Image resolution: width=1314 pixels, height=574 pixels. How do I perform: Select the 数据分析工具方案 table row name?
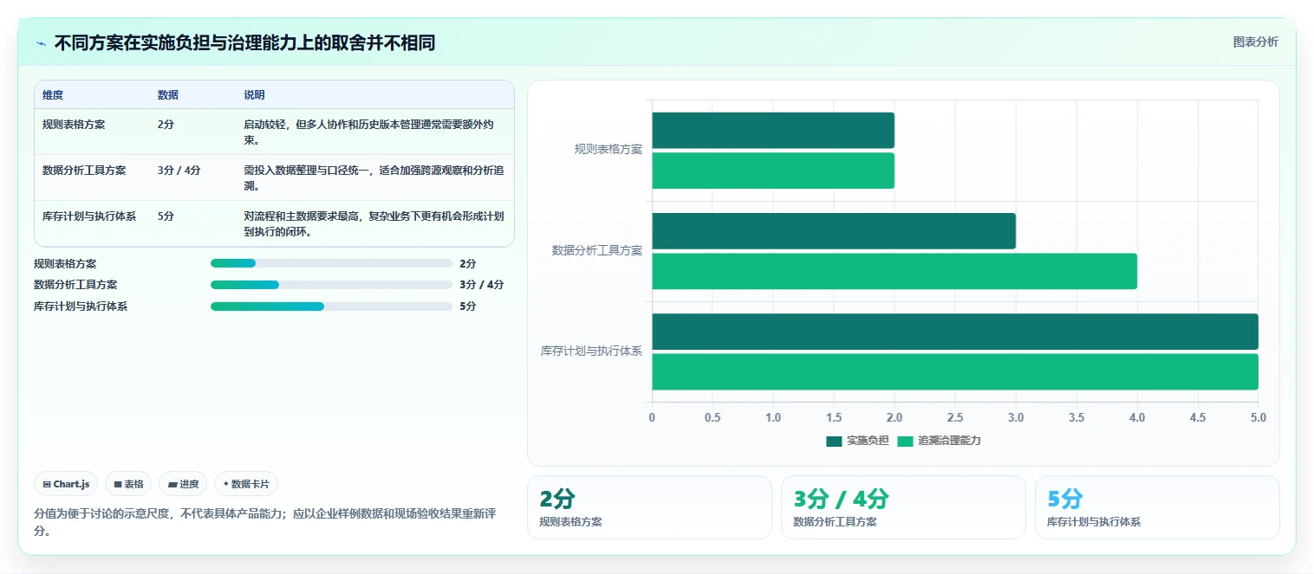click(x=84, y=170)
